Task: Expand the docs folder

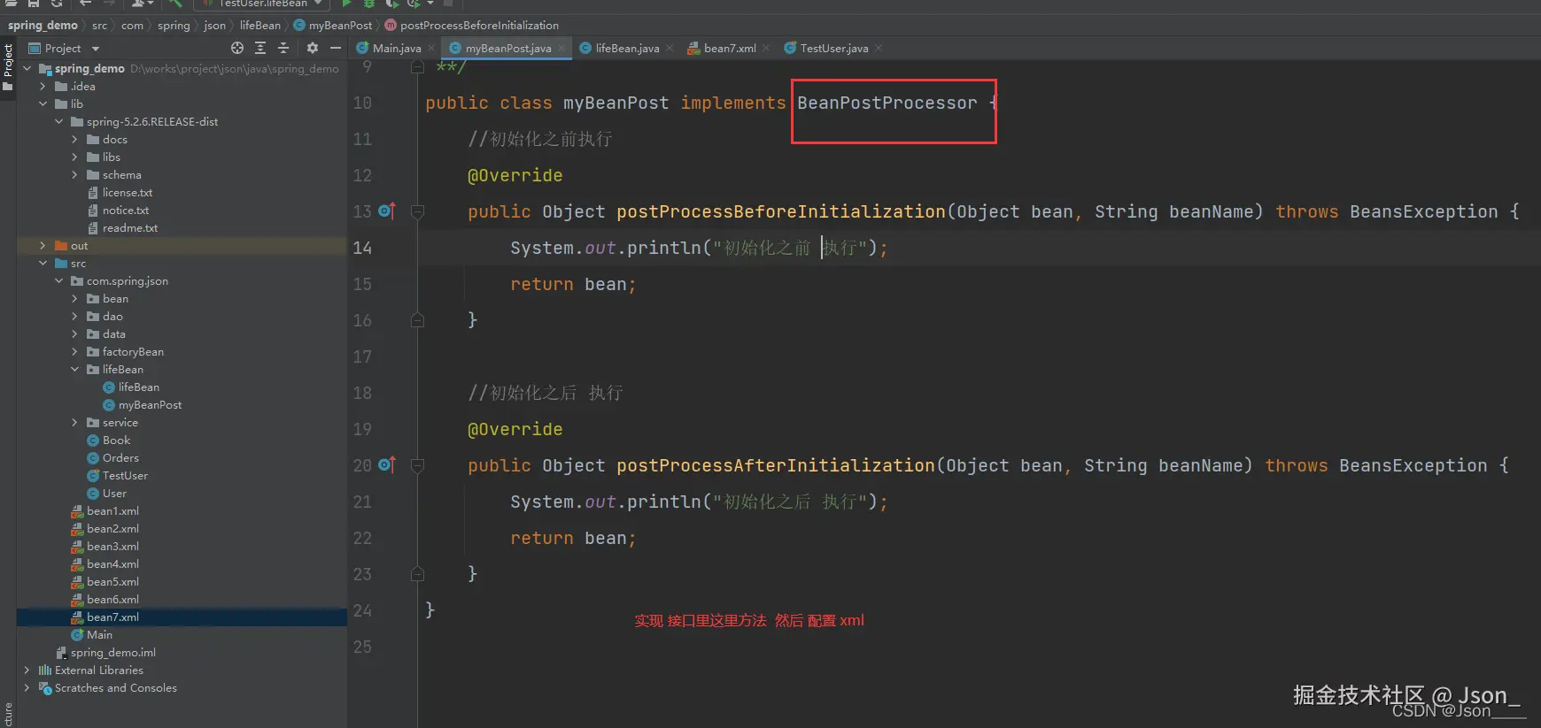Action: (x=74, y=139)
